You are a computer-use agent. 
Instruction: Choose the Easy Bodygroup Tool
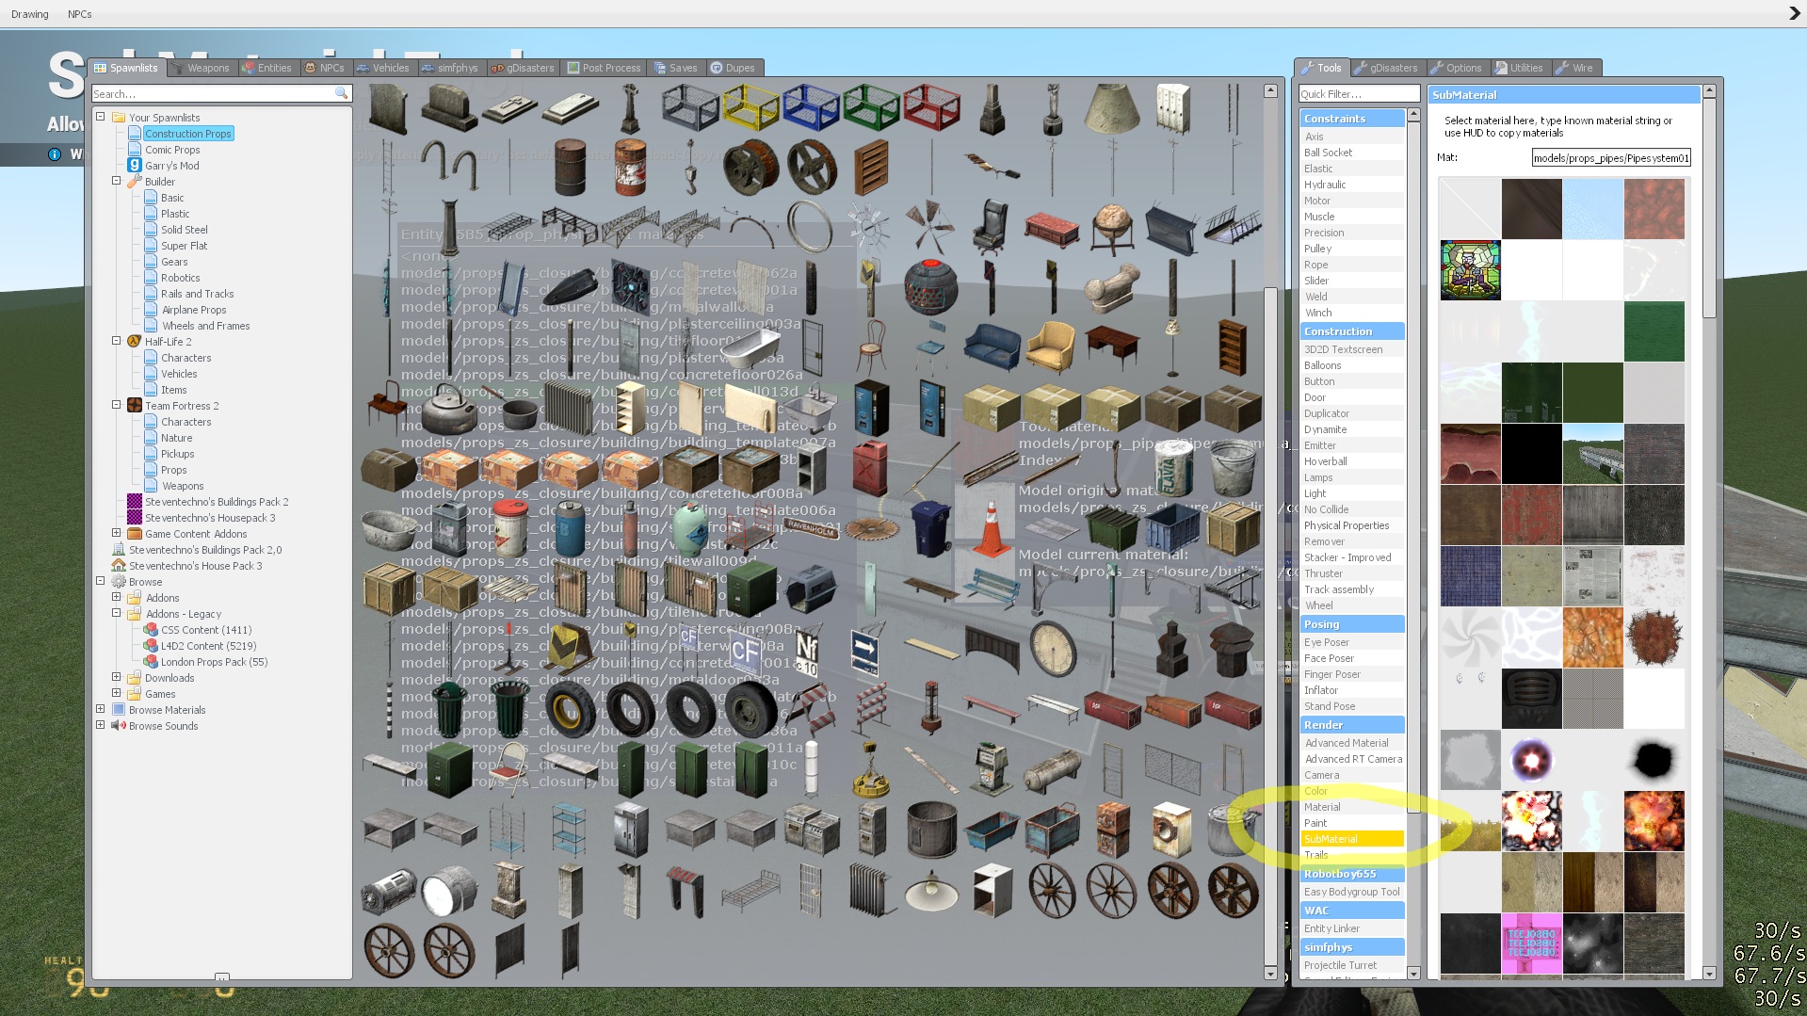(1353, 892)
